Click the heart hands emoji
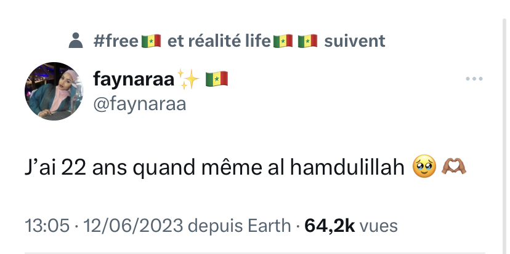 point(454,166)
